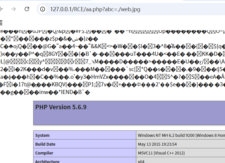Select the Architecture row label
The height and width of the screenshot is (163, 225).
click(x=47, y=161)
